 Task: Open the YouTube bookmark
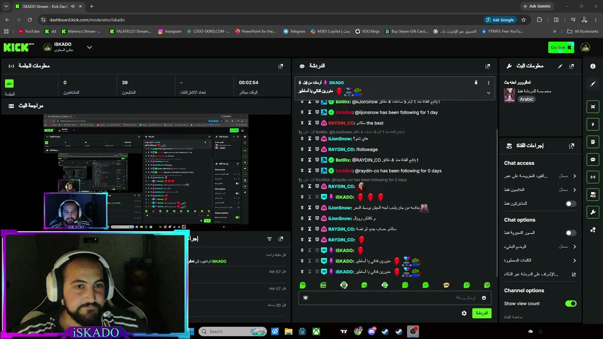29,32
